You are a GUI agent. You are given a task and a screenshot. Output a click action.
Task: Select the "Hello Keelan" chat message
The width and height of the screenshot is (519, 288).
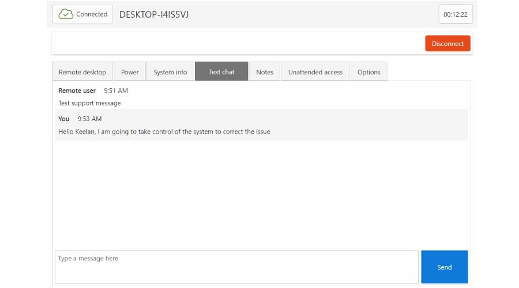click(x=164, y=131)
